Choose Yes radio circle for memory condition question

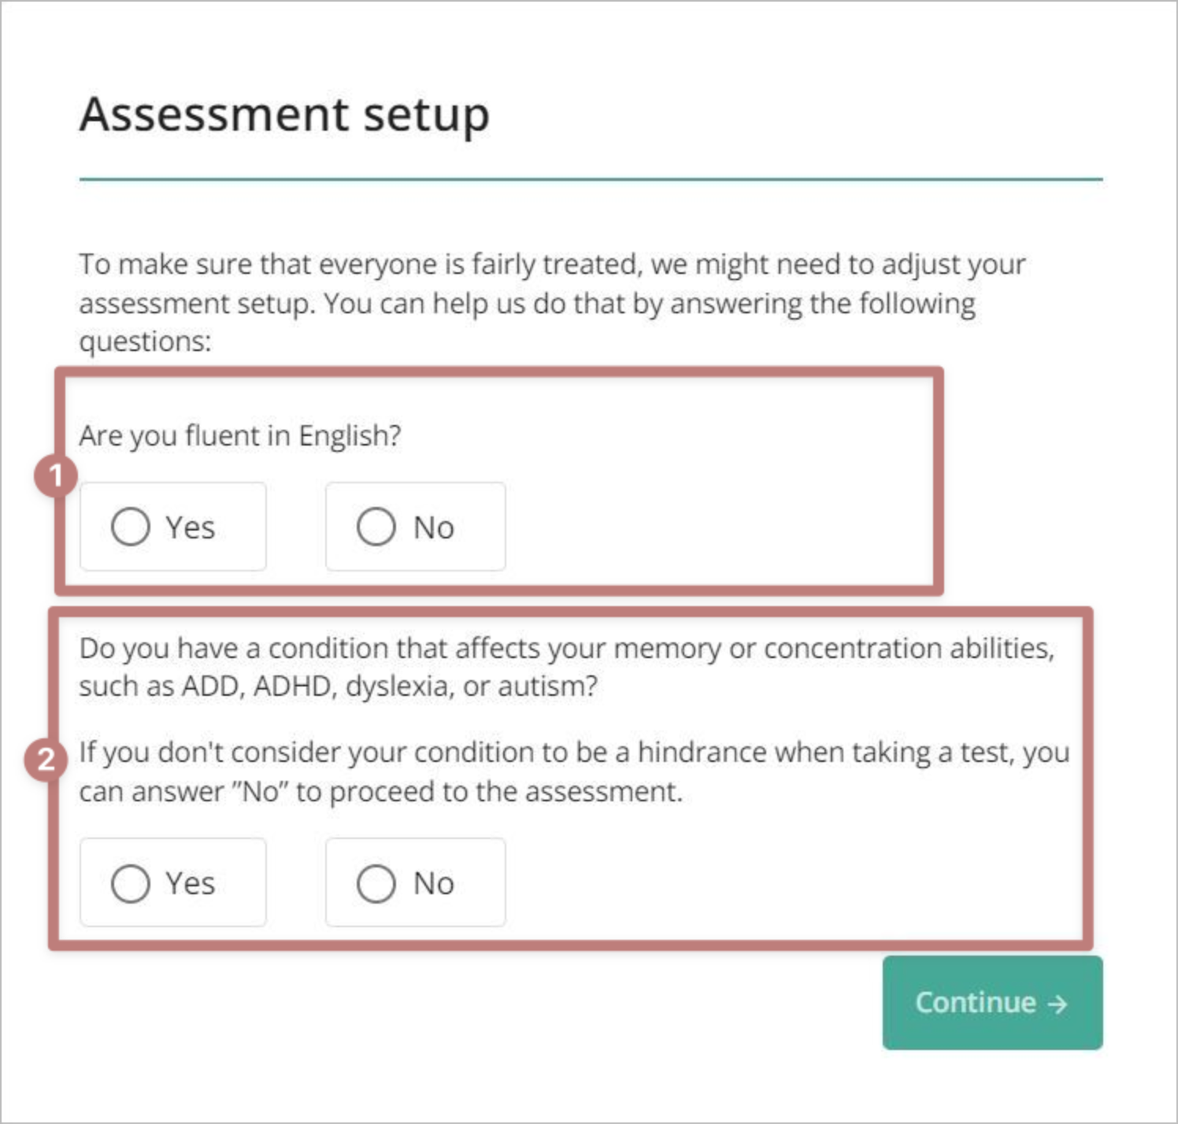(130, 883)
